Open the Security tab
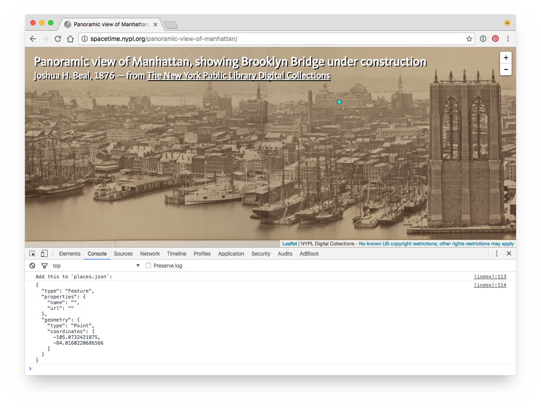Image resolution: width=541 pixels, height=411 pixels. pyautogui.click(x=261, y=254)
